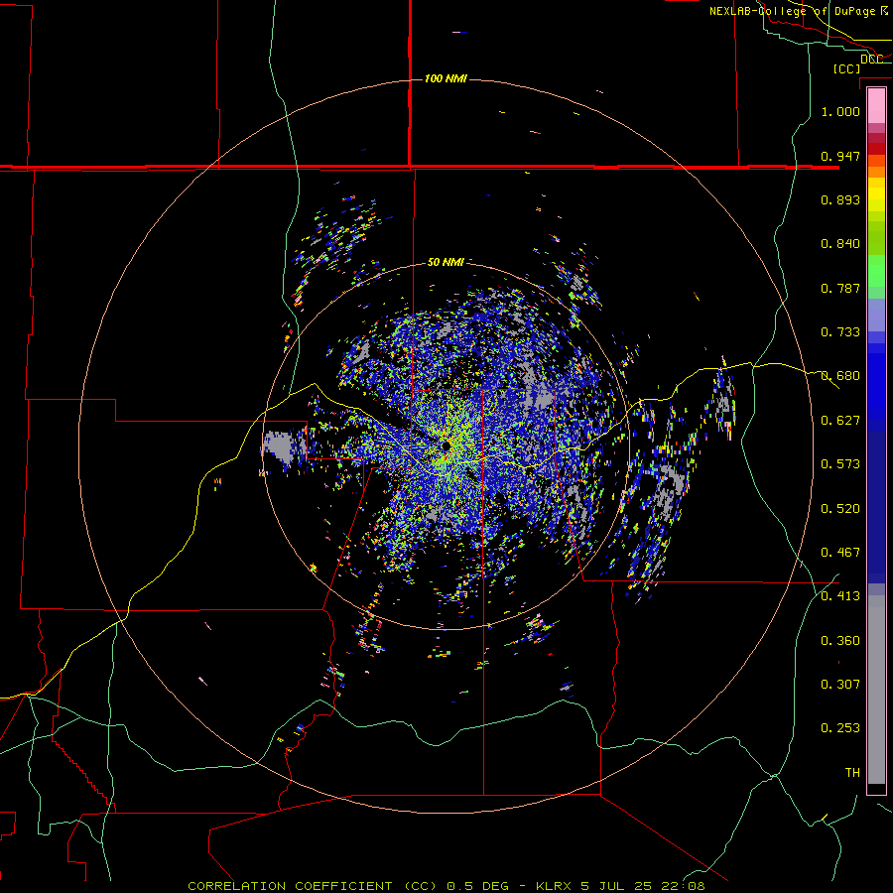Click the "50 NMI" range ring label
Screen dimensions: 893x893
click(x=446, y=262)
